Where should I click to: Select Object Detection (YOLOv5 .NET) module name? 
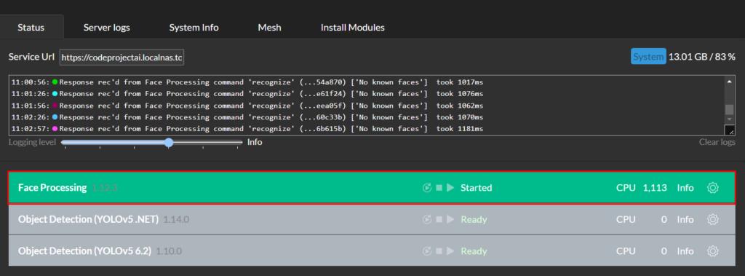coord(88,219)
